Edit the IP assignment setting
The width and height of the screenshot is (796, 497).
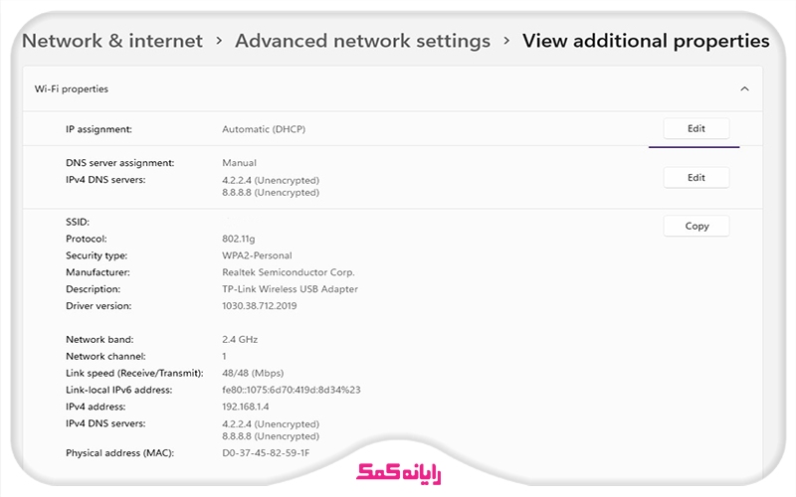coord(696,128)
